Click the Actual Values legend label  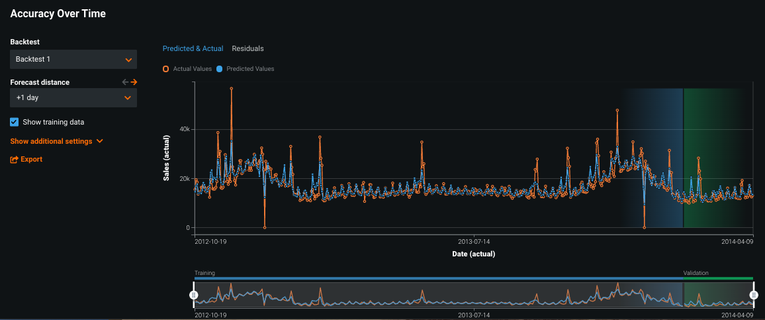coord(192,69)
